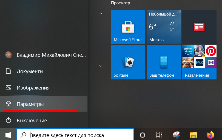The height and width of the screenshot is (140, 222).
Task: Click the Cortana circle icon
Action: coord(143,135)
